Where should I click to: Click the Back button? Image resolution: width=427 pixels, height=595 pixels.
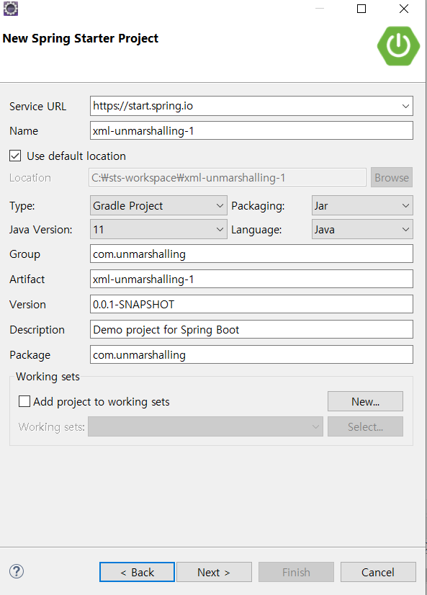[x=137, y=572]
